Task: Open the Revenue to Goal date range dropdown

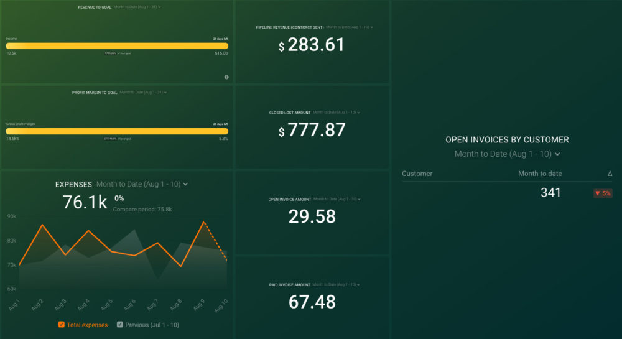Action: coord(137,7)
